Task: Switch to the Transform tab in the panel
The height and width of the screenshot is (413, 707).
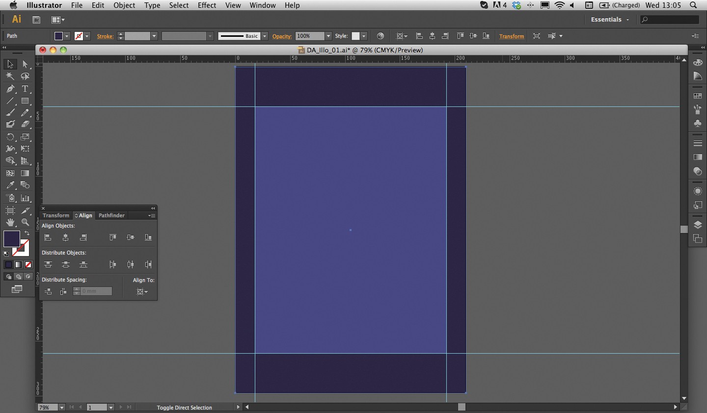Action: click(x=56, y=215)
